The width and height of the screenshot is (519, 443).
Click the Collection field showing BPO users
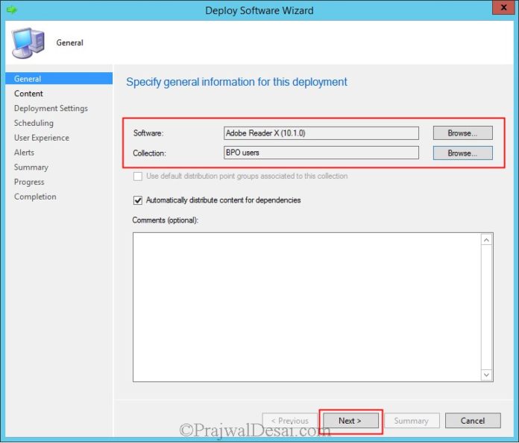[321, 153]
